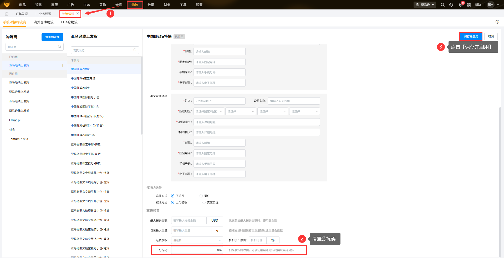
Task: Switch to the 订单发货 tab
Action: point(22,14)
